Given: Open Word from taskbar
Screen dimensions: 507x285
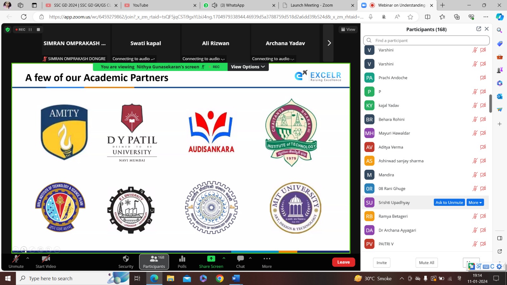Looking at the screenshot, I should (x=236, y=278).
